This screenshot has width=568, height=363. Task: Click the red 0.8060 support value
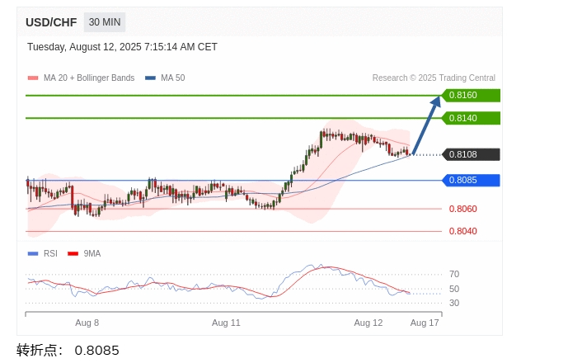463,209
